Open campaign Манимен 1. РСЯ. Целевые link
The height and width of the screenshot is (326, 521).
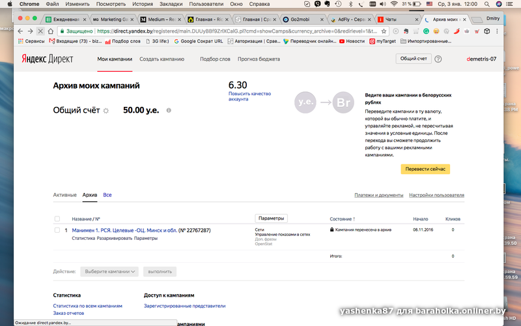[x=124, y=230]
